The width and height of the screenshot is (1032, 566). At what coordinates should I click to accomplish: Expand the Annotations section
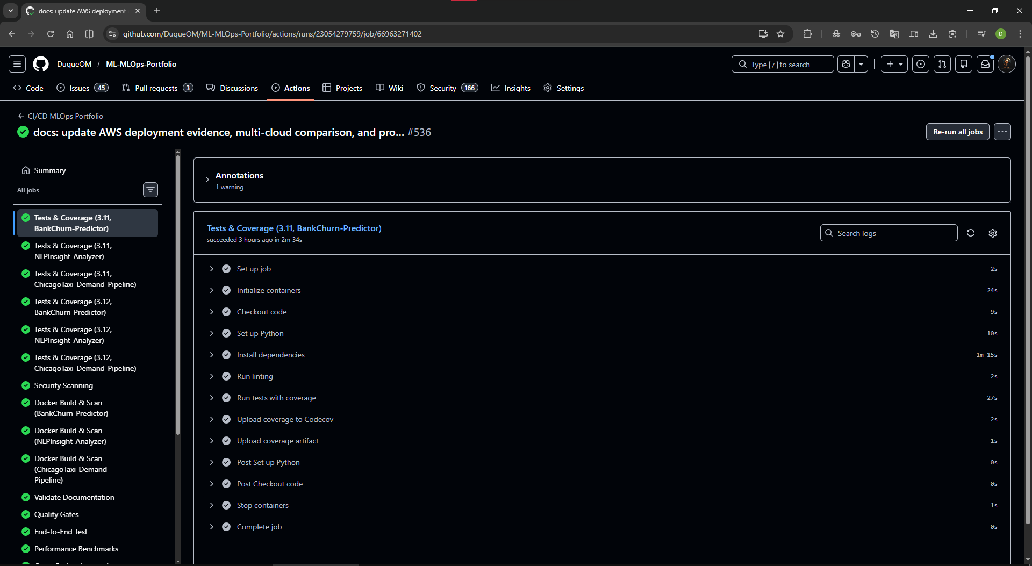click(207, 180)
